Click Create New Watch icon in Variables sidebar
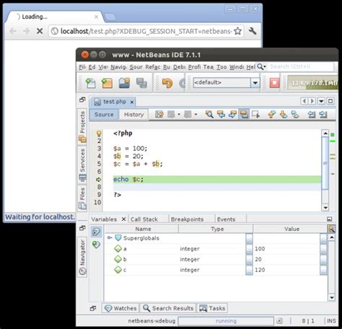The width and height of the screenshot is (342, 329). [96, 245]
